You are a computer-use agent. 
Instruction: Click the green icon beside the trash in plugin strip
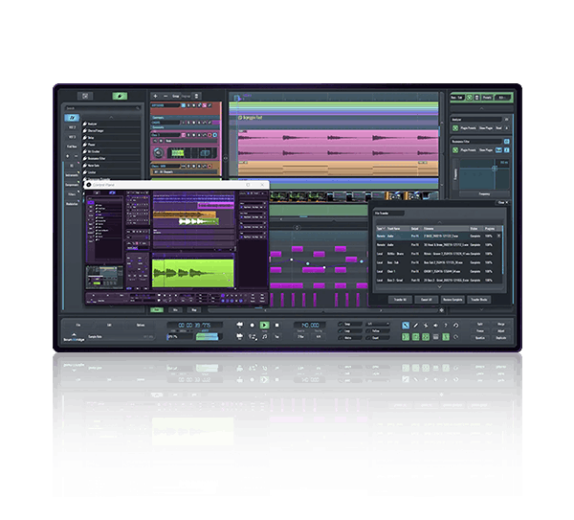click(x=470, y=98)
